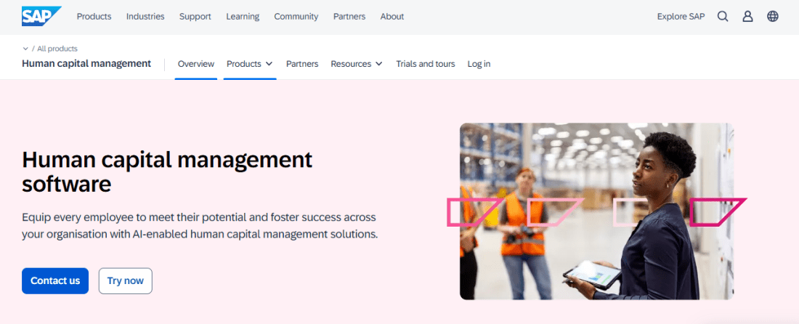
Task: Click the Explore SAP link
Action: [681, 16]
